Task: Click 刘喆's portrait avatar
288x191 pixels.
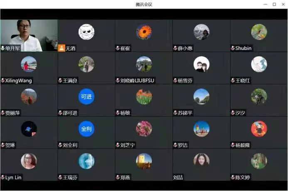Action: click(202, 161)
